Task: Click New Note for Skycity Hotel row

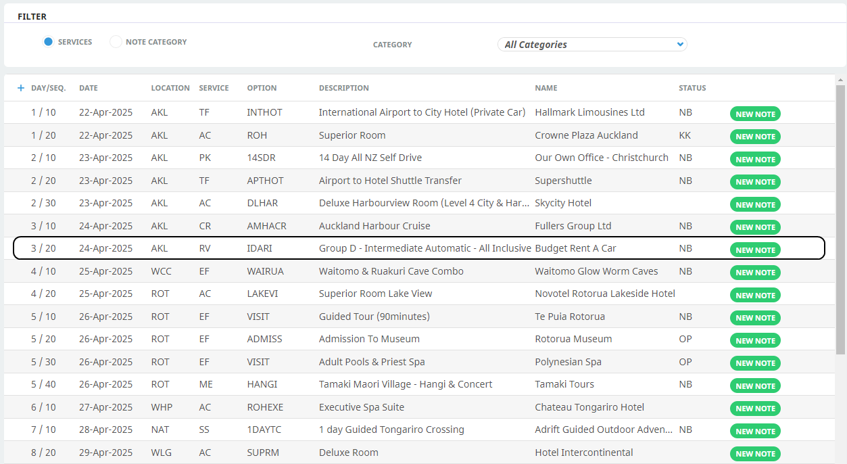Action: coord(755,205)
